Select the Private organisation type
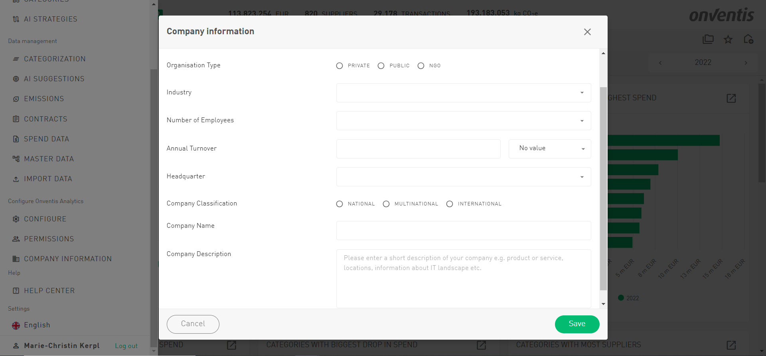 tap(340, 66)
